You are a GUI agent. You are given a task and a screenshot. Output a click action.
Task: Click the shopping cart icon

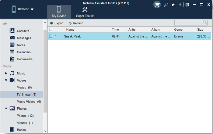point(157,5)
